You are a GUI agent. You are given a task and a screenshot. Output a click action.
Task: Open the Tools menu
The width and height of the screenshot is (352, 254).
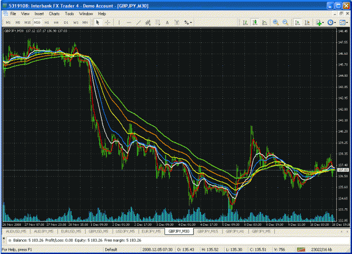(69, 14)
